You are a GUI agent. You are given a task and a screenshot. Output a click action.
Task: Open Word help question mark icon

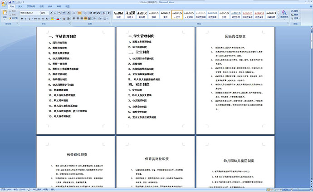point(311,6)
